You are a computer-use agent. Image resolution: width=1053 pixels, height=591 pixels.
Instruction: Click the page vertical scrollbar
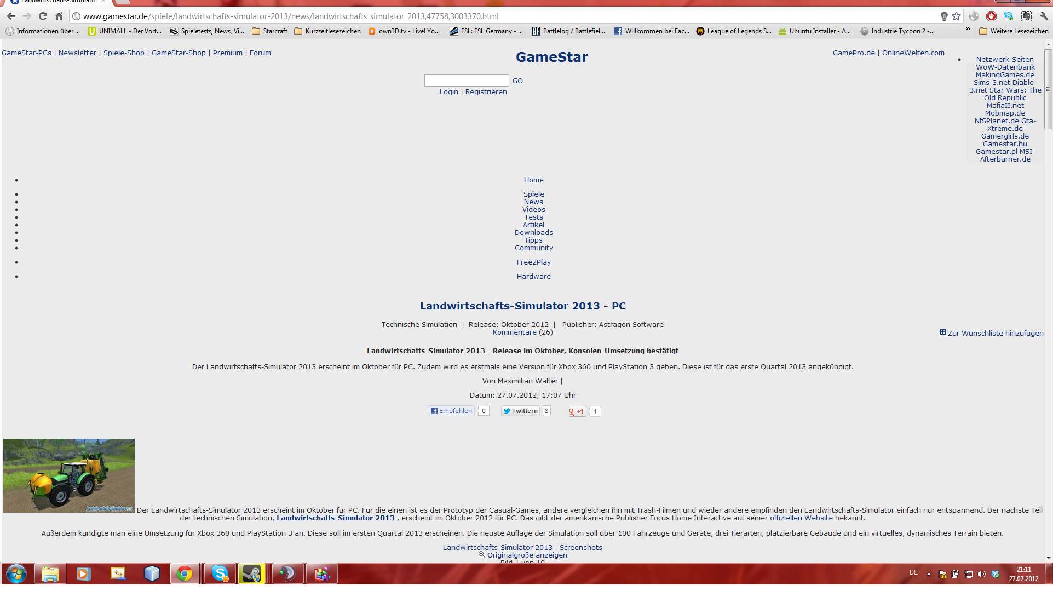[x=1048, y=90]
